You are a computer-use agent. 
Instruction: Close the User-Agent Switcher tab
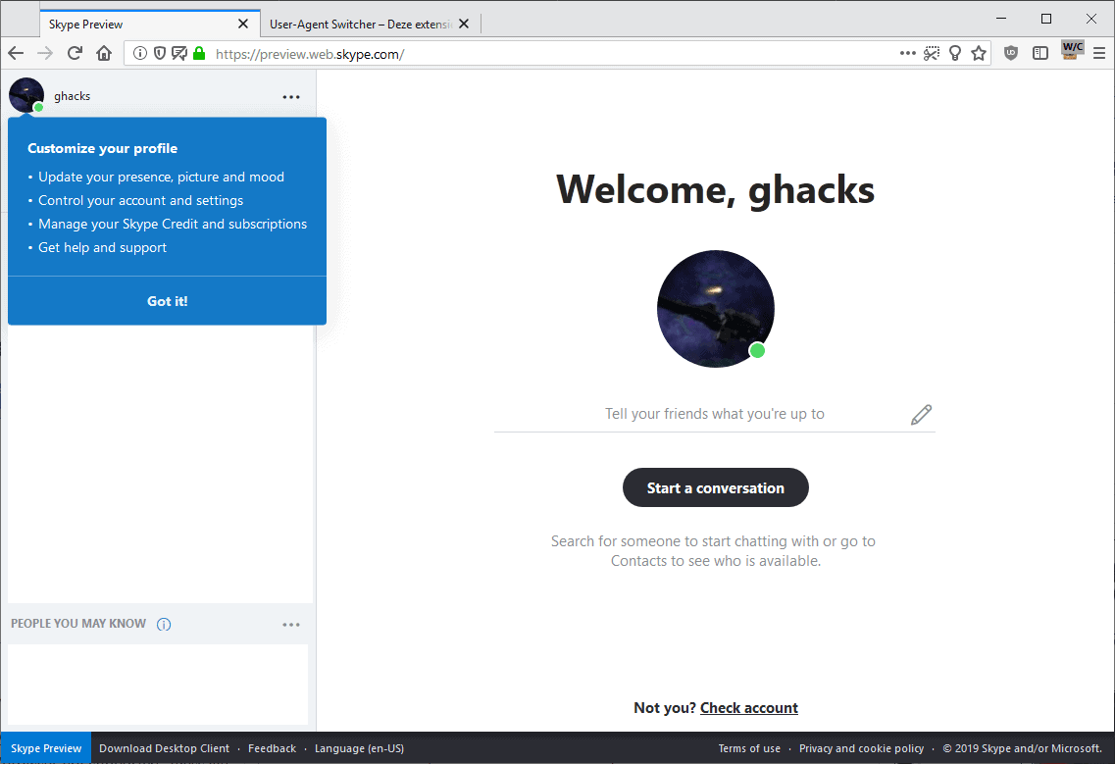click(x=464, y=25)
